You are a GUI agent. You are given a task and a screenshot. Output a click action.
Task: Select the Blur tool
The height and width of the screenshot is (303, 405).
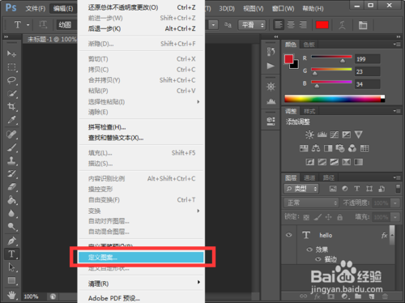click(x=11, y=213)
